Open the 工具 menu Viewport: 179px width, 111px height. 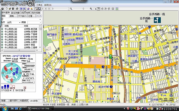click(39, 5)
